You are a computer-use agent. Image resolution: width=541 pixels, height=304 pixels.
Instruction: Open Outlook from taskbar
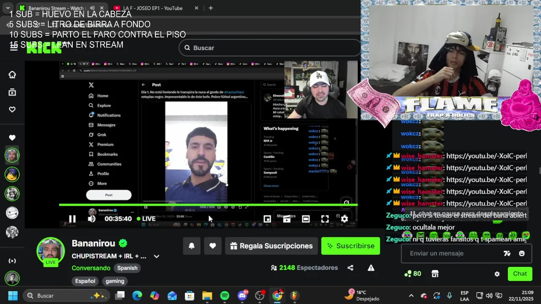pyautogui.click(x=172, y=296)
